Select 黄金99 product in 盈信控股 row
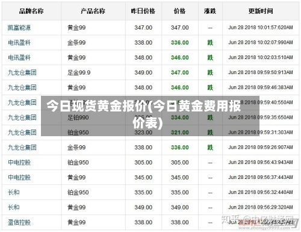The image size is (301, 232). (x=76, y=222)
